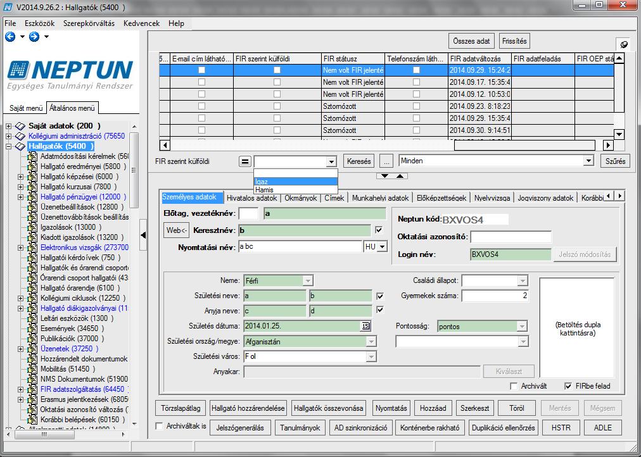
Task: Click the icon beside Leltári eszközök (1300)
Action: coord(33,318)
